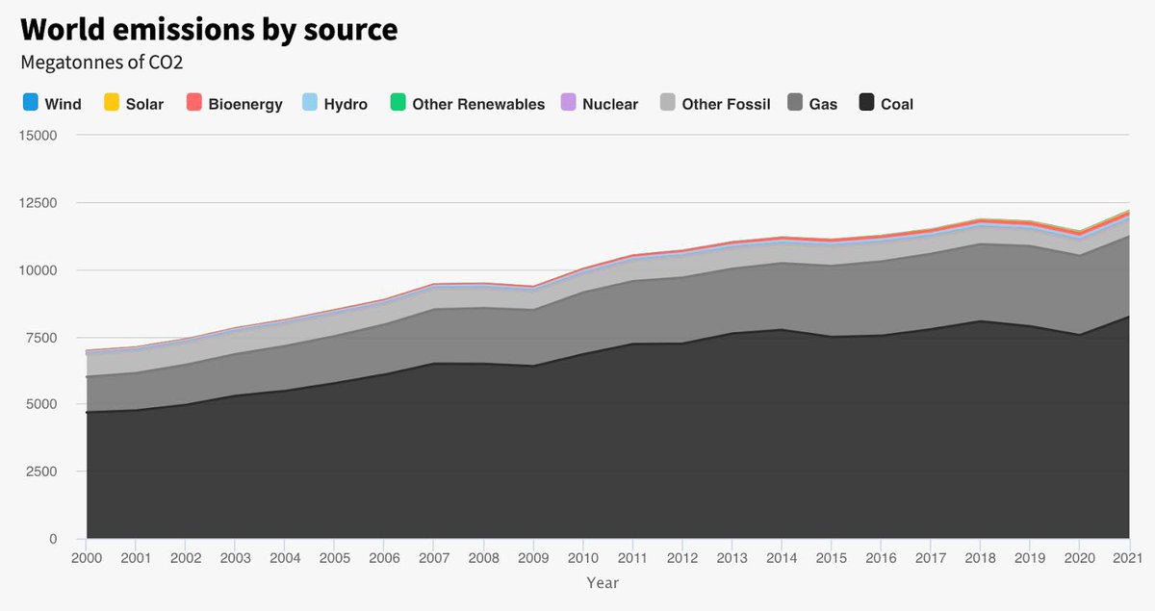Image resolution: width=1155 pixels, height=611 pixels.
Task: Click the 2500 y-axis label
Action: tap(42, 471)
